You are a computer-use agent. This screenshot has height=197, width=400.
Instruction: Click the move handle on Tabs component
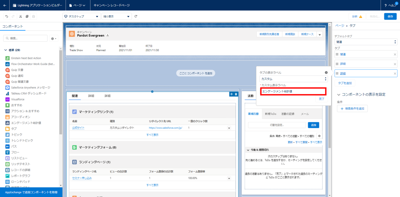pyautogui.click(x=231, y=94)
